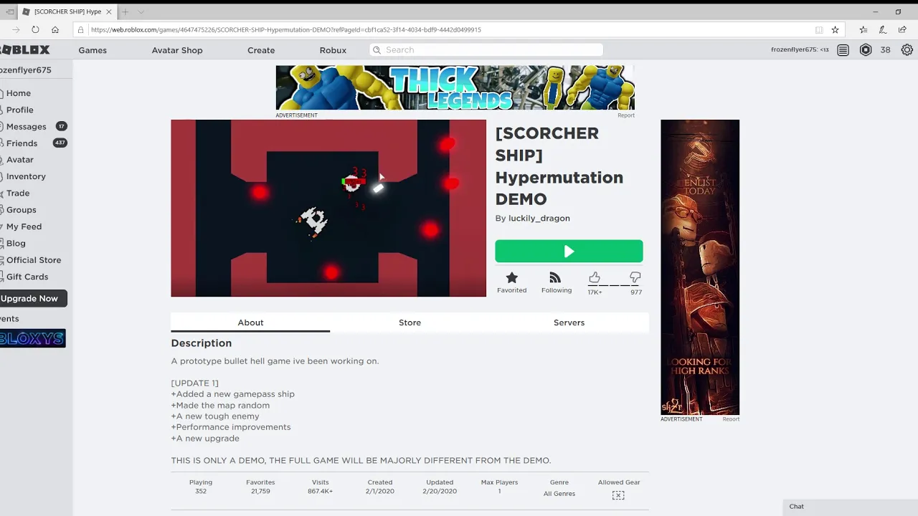Screen dimensions: 918x516
Task: Go to Home in sidebar
Action: coord(19,93)
